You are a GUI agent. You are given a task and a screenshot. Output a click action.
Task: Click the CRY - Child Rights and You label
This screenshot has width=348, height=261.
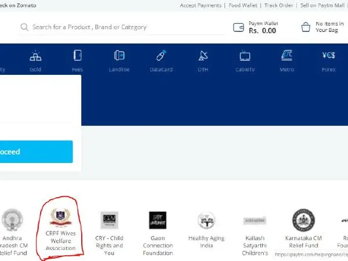109,245
